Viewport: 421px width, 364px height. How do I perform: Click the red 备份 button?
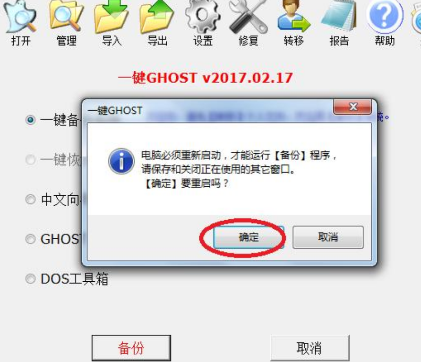(131, 348)
